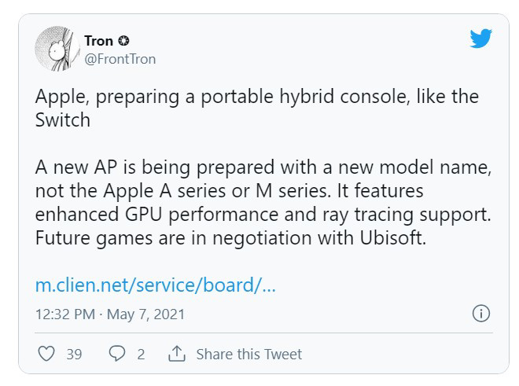
Task: Open Tron's profile avatar picture
Action: point(55,49)
